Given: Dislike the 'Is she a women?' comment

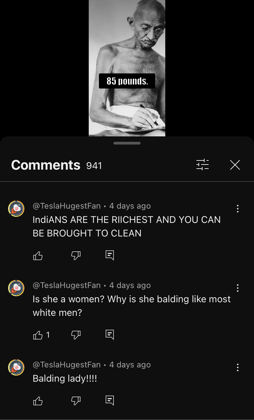Looking at the screenshot, I should [x=76, y=335].
